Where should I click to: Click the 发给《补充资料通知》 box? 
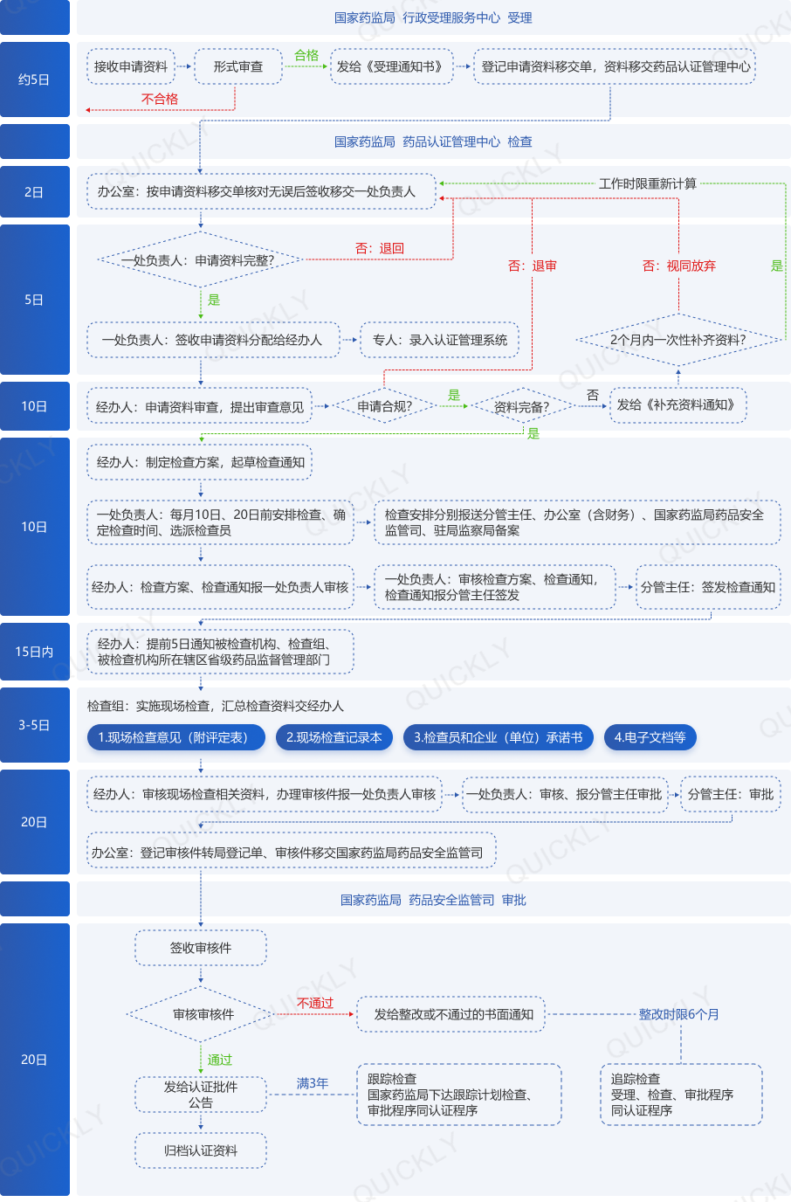(678, 405)
